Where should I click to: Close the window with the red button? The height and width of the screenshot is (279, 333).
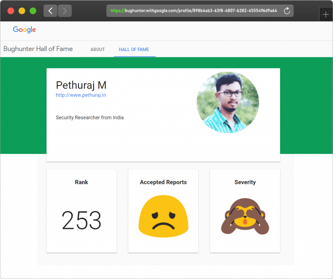coord(11,11)
